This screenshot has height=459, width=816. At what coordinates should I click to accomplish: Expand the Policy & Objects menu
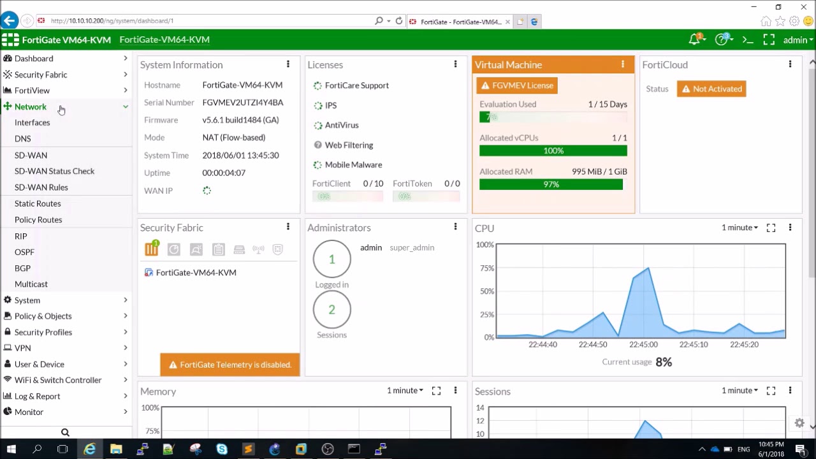point(66,316)
